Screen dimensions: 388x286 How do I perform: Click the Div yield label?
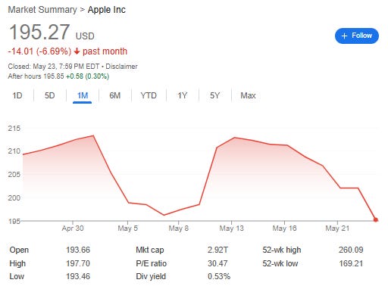[151, 276]
